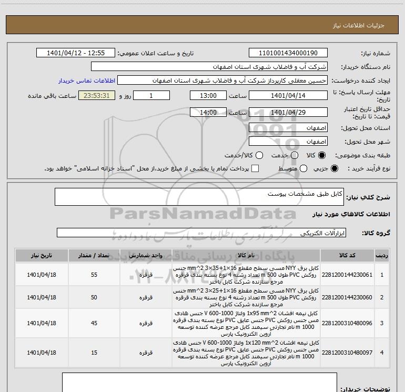This screenshot has width=405, height=392.
Task: Click item code 2281200310480097
Action: (x=347, y=353)
